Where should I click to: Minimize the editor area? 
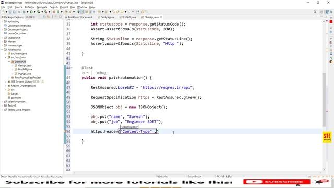point(321,17)
